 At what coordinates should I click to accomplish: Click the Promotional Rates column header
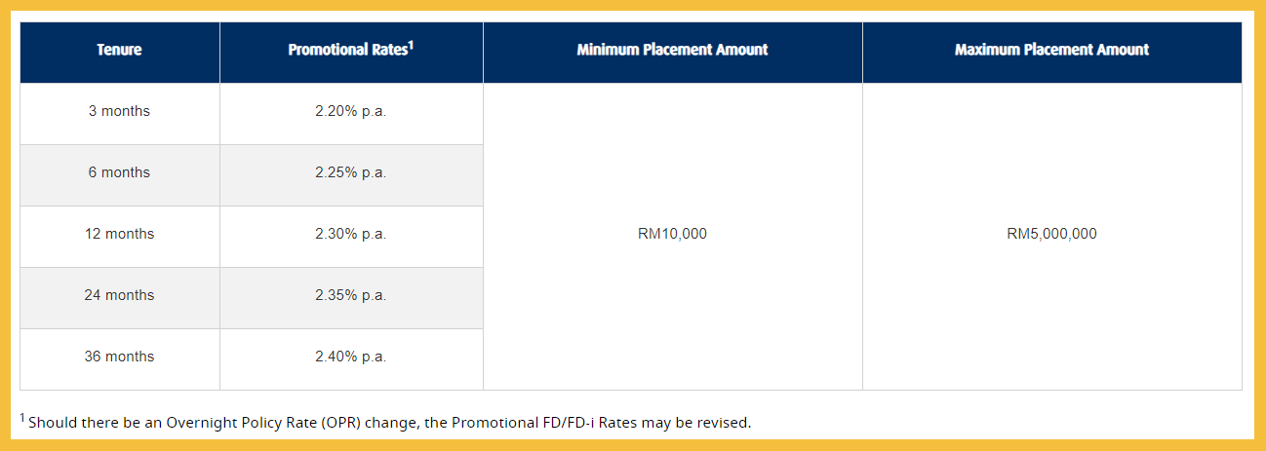click(350, 50)
